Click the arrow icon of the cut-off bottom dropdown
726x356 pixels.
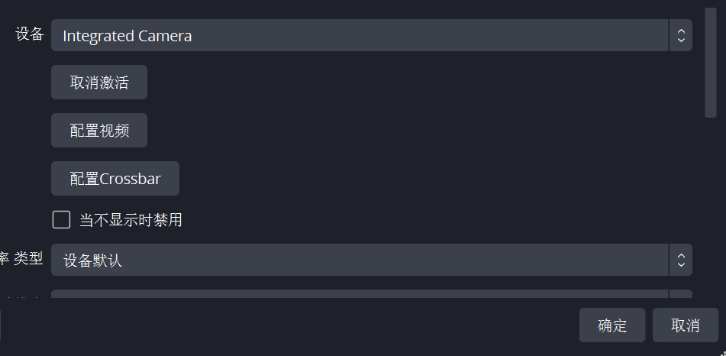click(680, 294)
